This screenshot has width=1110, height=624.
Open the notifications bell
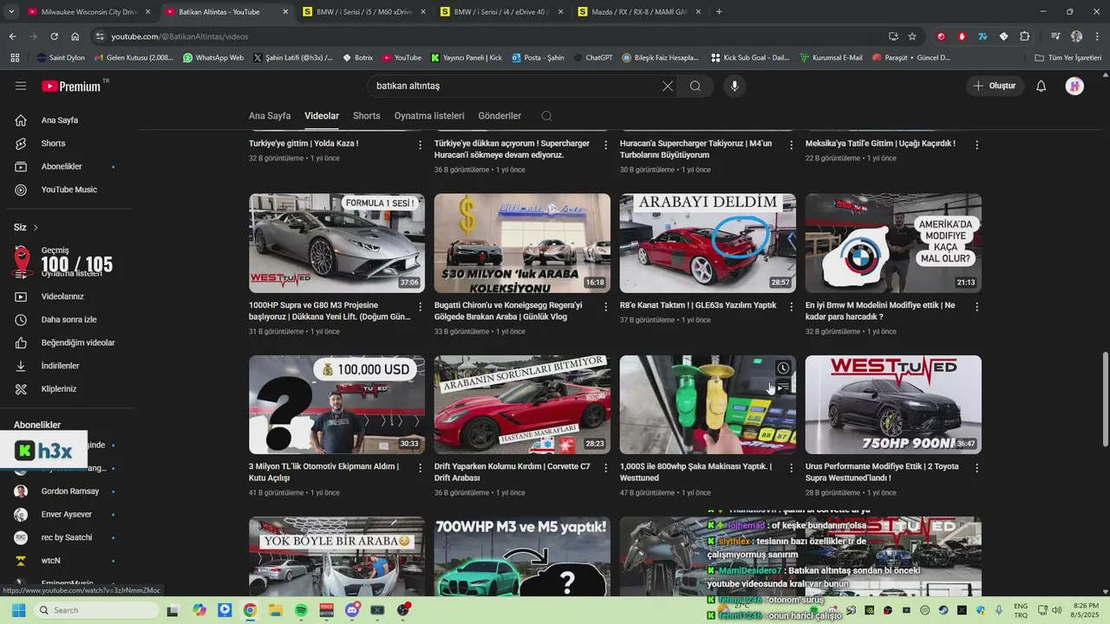(x=1041, y=86)
